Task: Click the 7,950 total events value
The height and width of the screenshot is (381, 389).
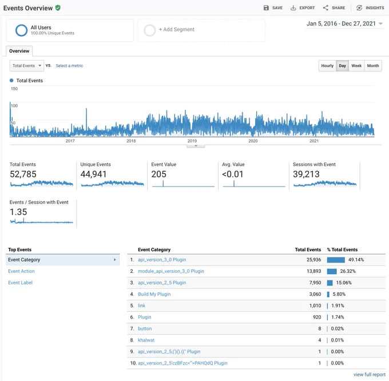Action: coord(315,283)
